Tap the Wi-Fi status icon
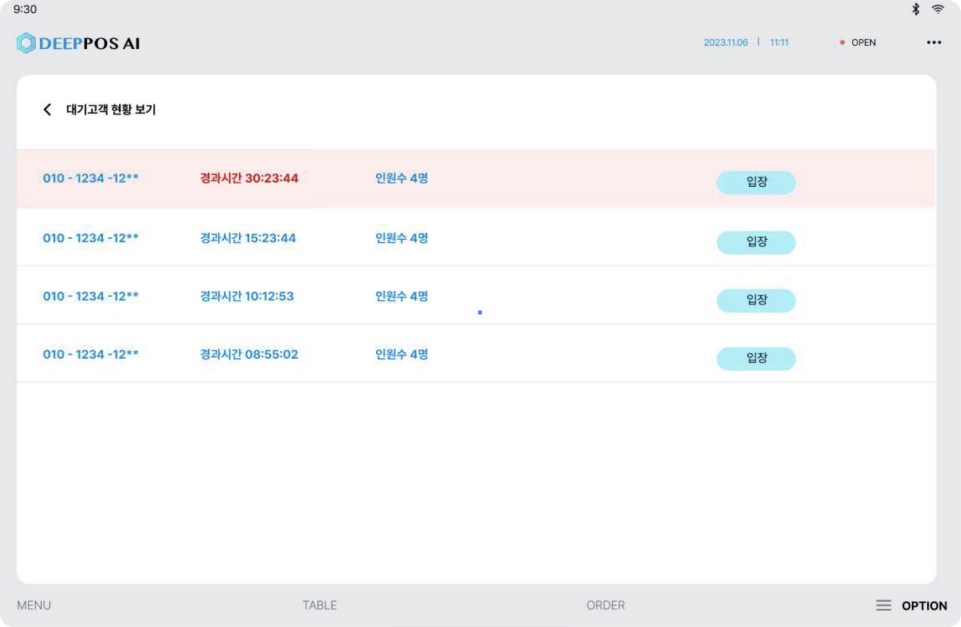 [x=938, y=9]
